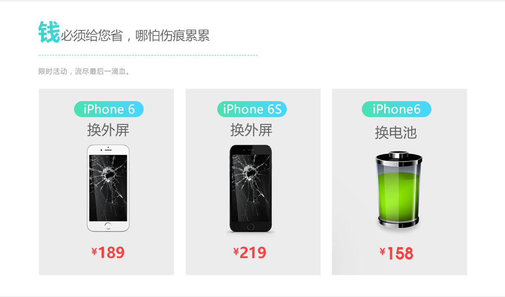505x297 pixels.
Task: Click the cracked black iPhone 6S image
Action: [x=251, y=189]
